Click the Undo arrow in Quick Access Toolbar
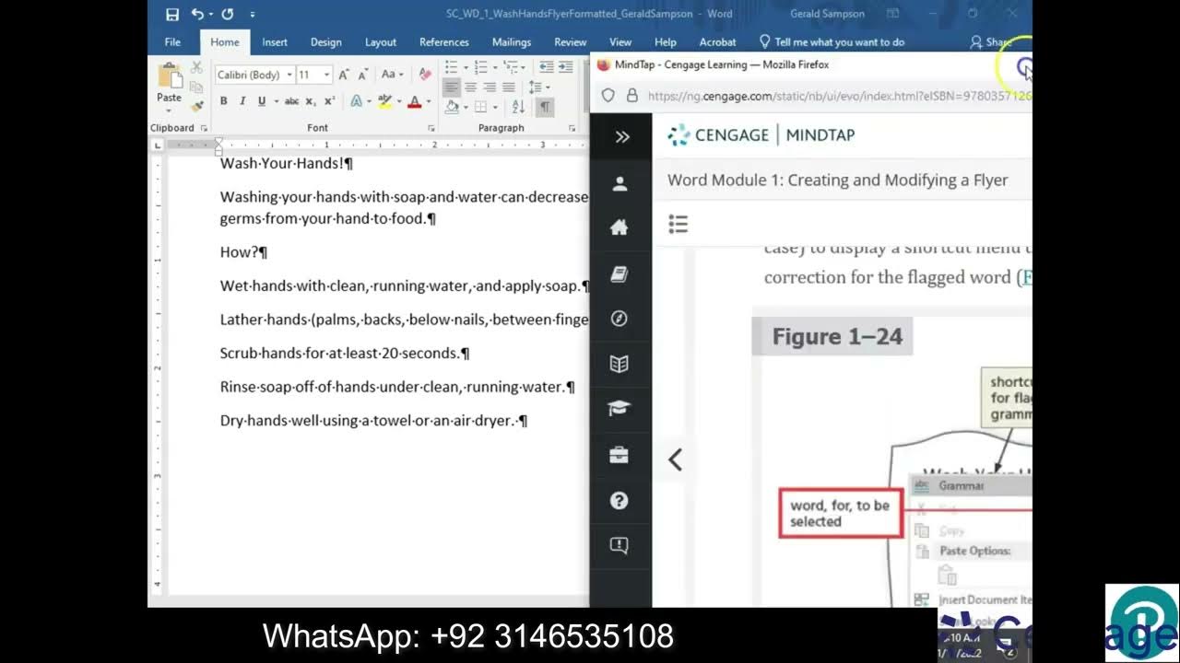The image size is (1180, 663). (197, 14)
